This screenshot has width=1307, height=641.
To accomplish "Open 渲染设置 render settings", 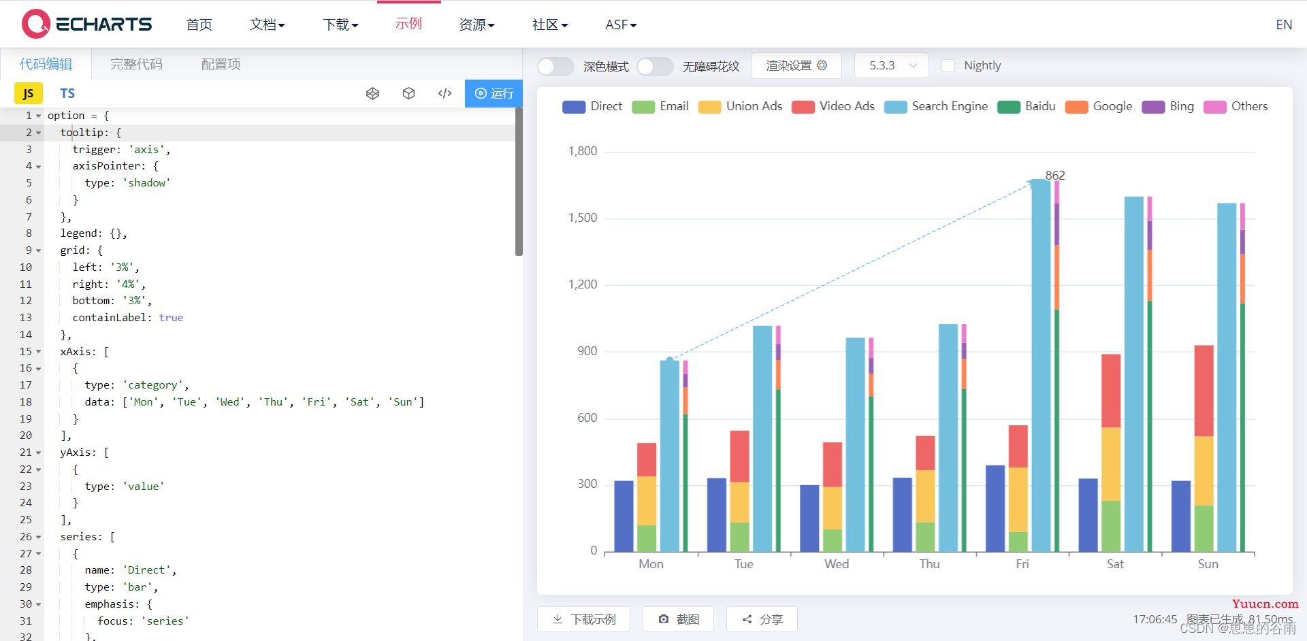I will coord(796,65).
